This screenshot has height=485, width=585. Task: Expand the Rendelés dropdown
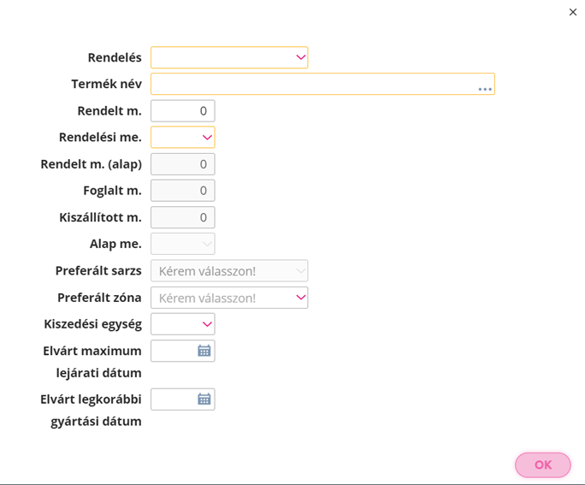click(x=301, y=57)
